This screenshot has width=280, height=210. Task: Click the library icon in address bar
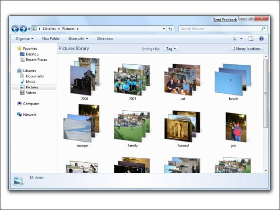34,28
